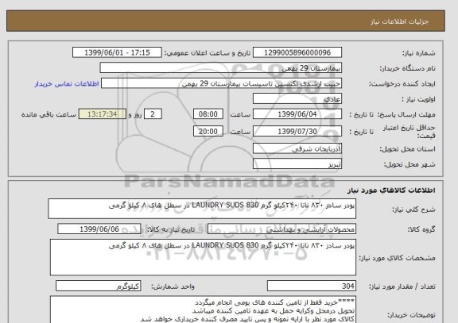Click the delivery city field تبریز
The image size is (458, 323).
(x=297, y=163)
